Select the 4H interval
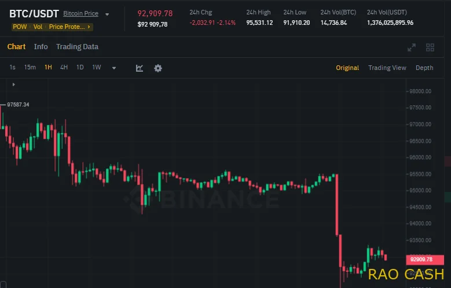The image size is (451, 288). coord(64,67)
